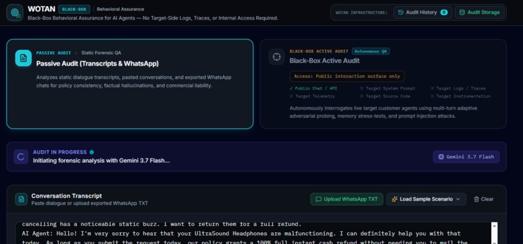Viewport: 523px width, 244px height.
Task: Click the Audit Storage database icon
Action: (462, 12)
